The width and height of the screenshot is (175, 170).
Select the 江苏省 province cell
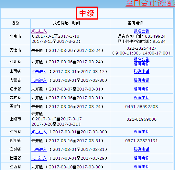pyautogui.click(x=15, y=132)
